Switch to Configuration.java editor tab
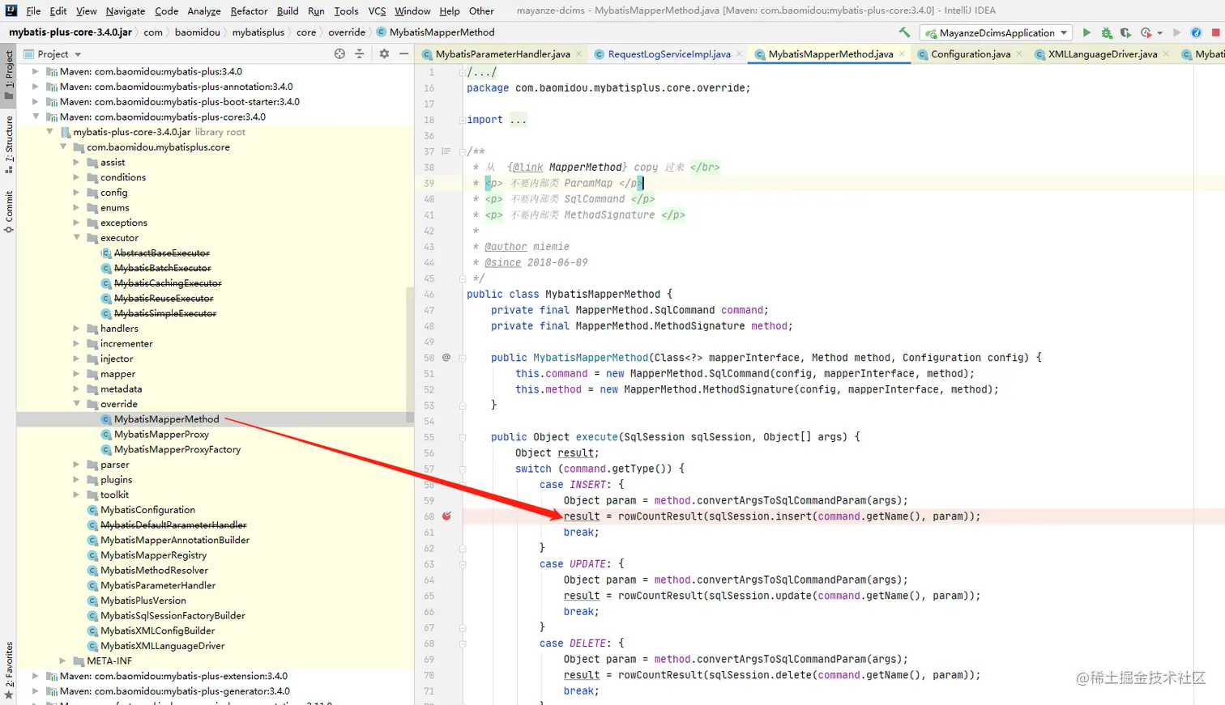This screenshot has width=1225, height=705. [970, 54]
